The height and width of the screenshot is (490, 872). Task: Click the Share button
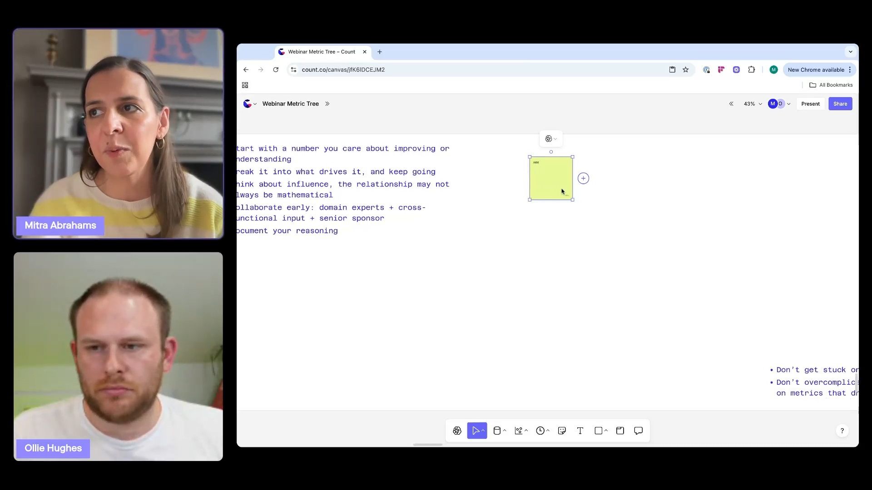pyautogui.click(x=840, y=104)
